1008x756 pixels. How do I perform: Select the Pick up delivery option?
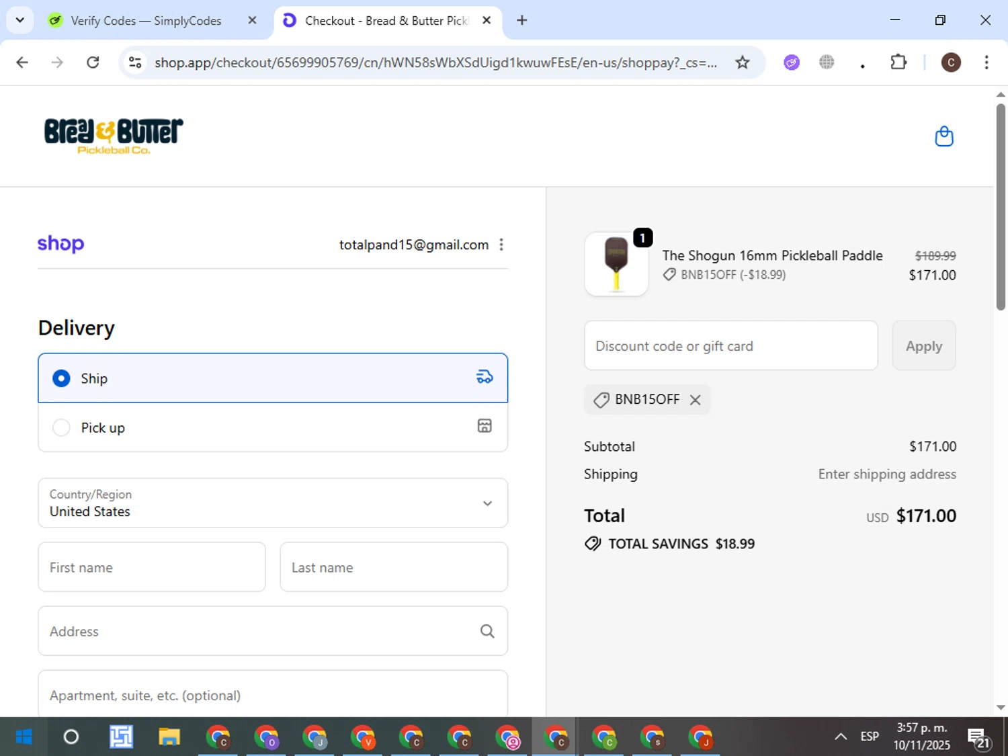(x=273, y=427)
